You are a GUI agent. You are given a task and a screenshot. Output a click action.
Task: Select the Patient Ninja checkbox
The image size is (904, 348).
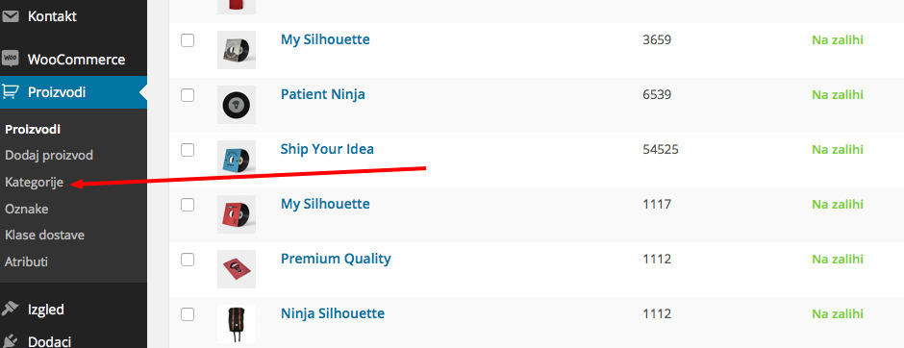(x=188, y=95)
